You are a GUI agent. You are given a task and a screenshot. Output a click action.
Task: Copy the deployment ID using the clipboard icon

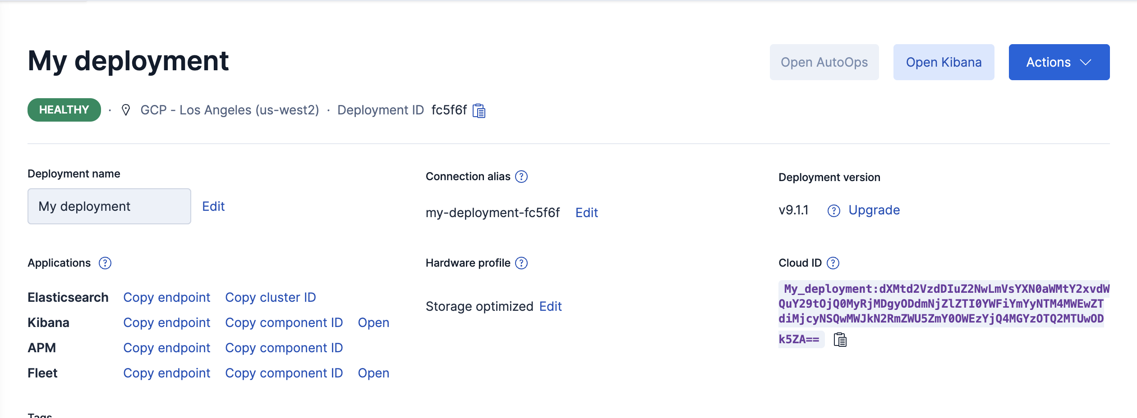[479, 111]
